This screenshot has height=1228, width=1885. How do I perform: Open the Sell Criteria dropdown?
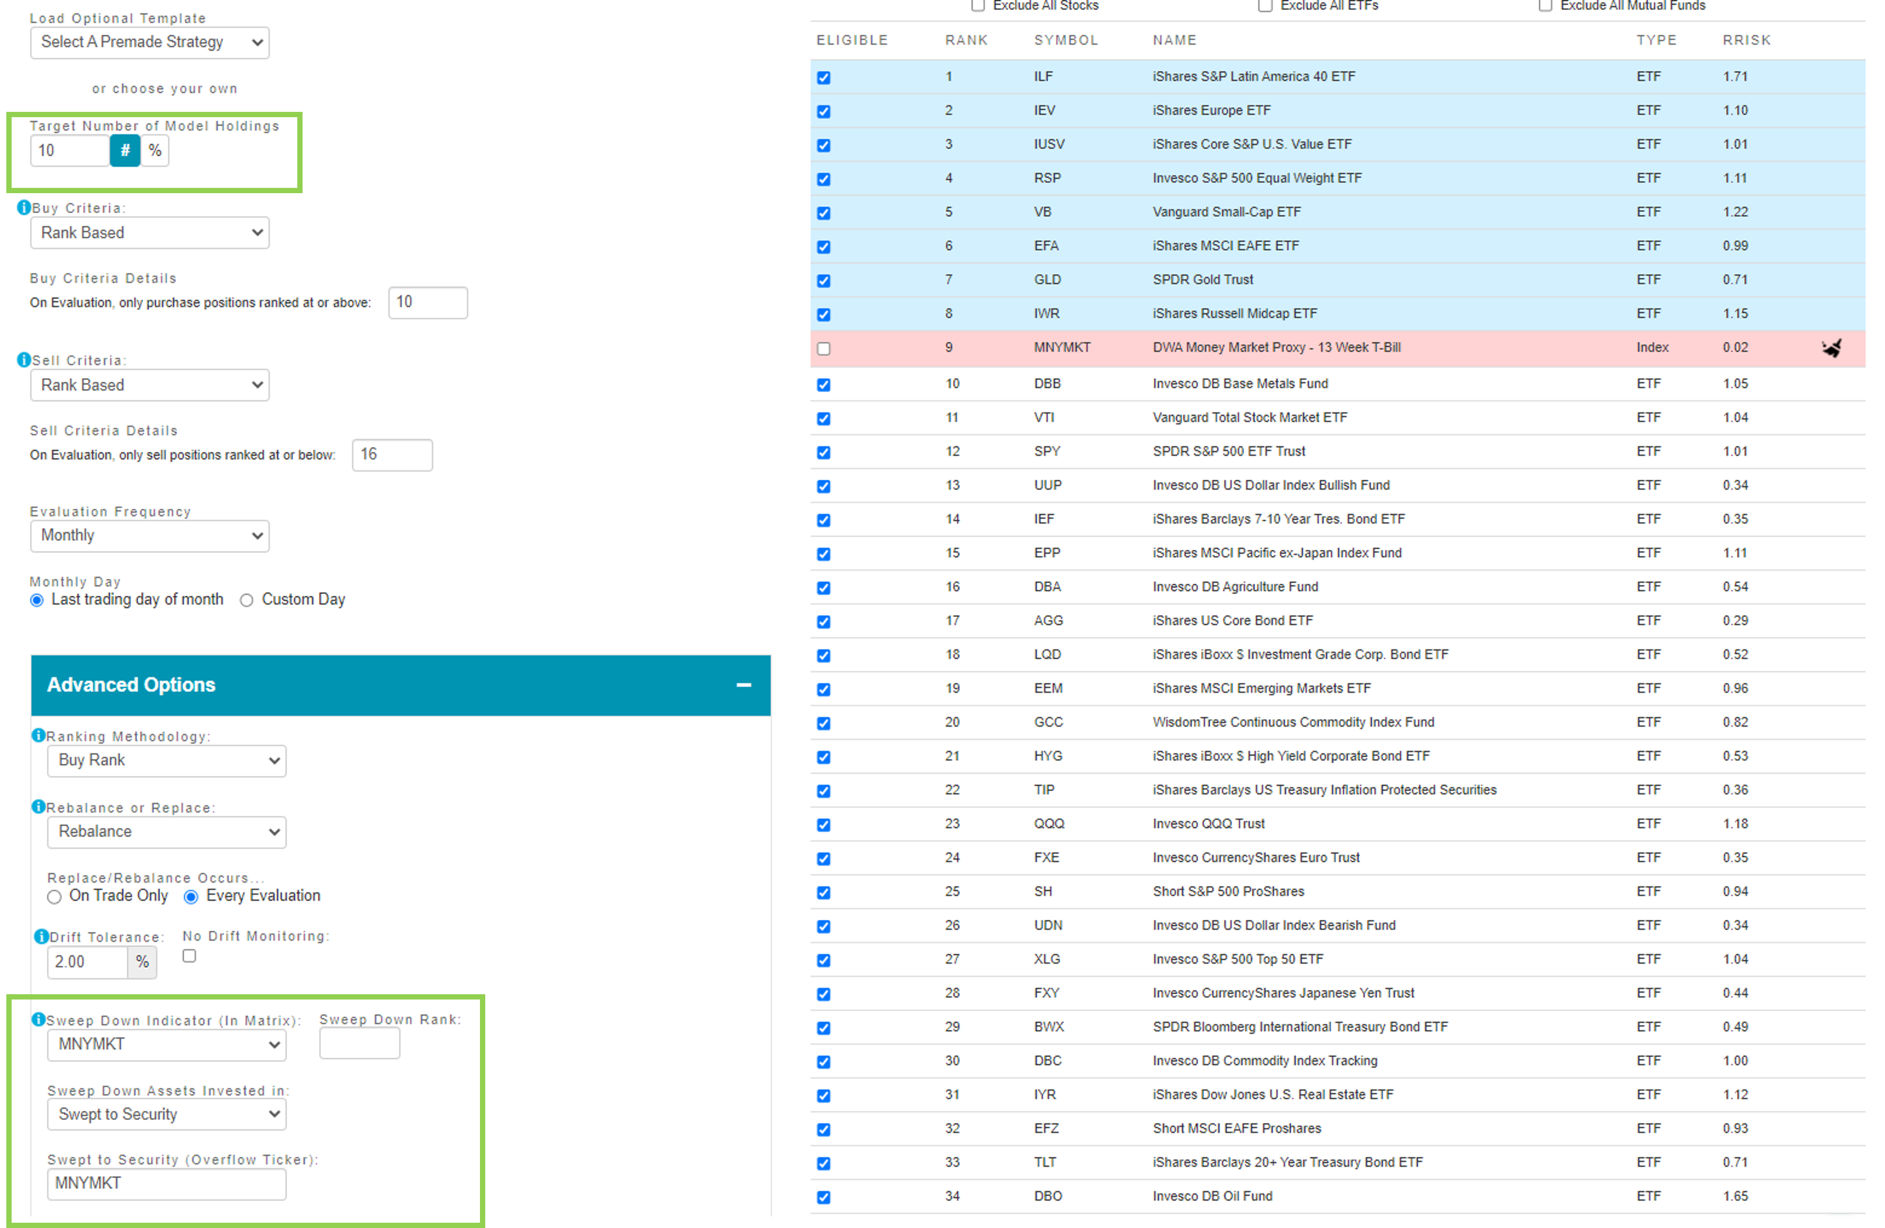click(150, 386)
